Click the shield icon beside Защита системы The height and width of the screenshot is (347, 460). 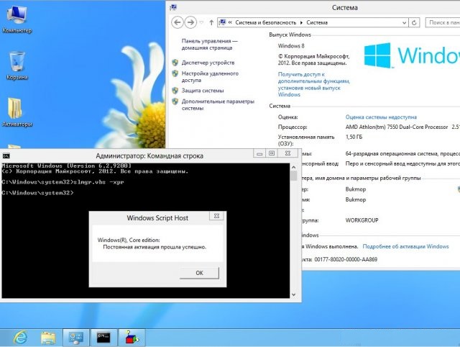(175, 91)
